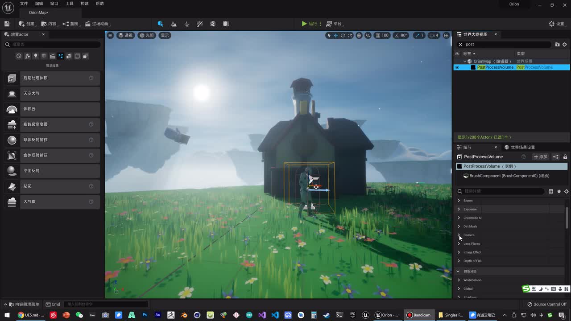Image resolution: width=571 pixels, height=321 pixels.
Task: Open the 构建 menu
Action: (x=84, y=4)
